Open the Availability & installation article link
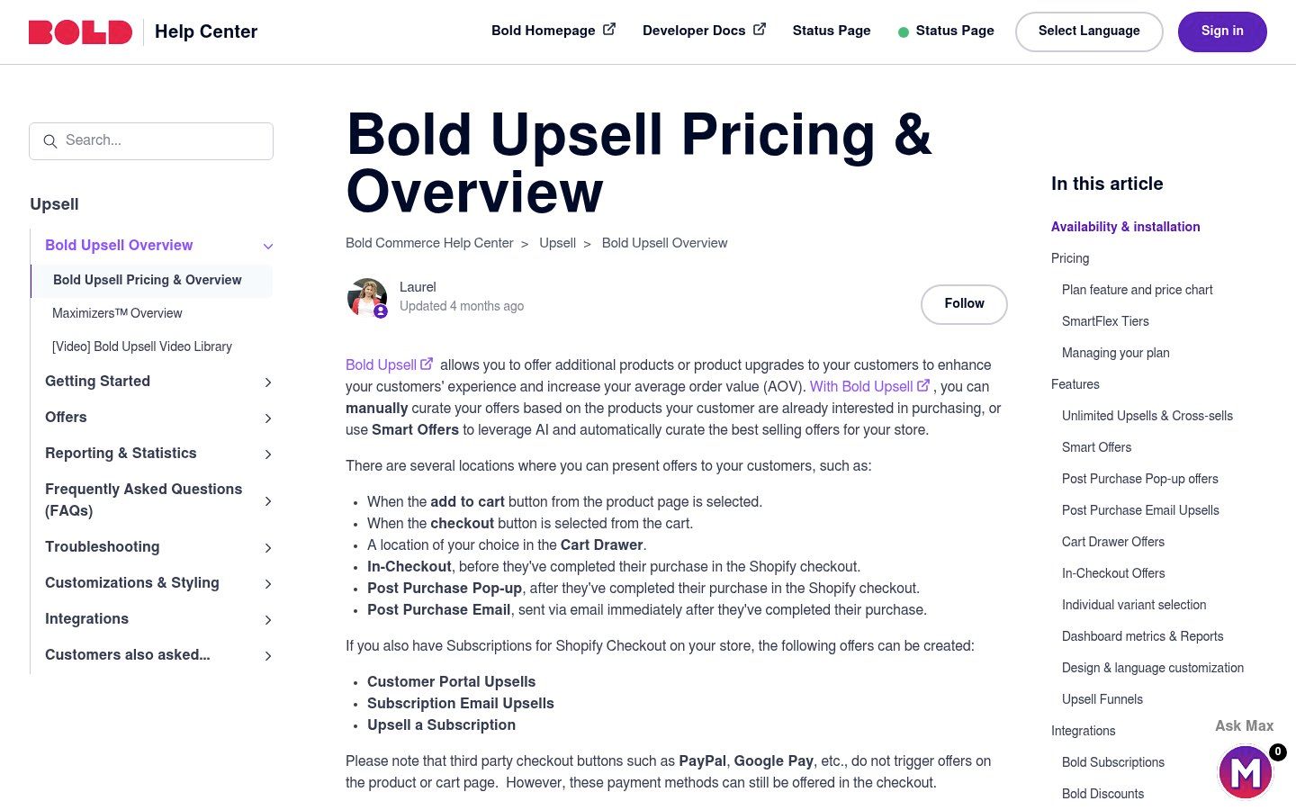Screen dimensions: 1296x810 [x=1125, y=227]
